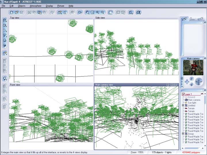Click the New file icon in toolbar
This screenshot has width=207, height=155.
11,12
